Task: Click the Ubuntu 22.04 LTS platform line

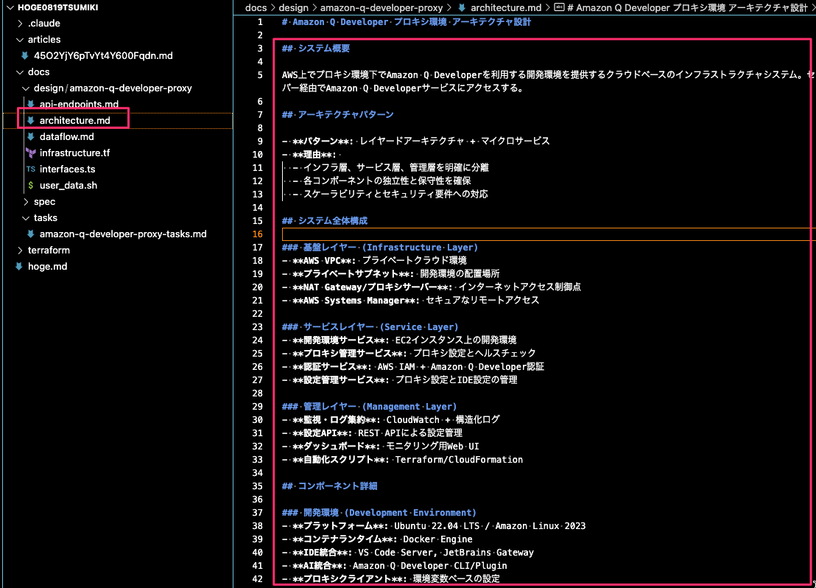Action: (x=434, y=526)
